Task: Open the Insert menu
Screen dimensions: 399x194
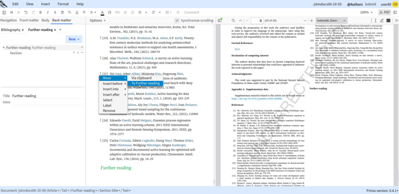Action: [x=45, y=4]
